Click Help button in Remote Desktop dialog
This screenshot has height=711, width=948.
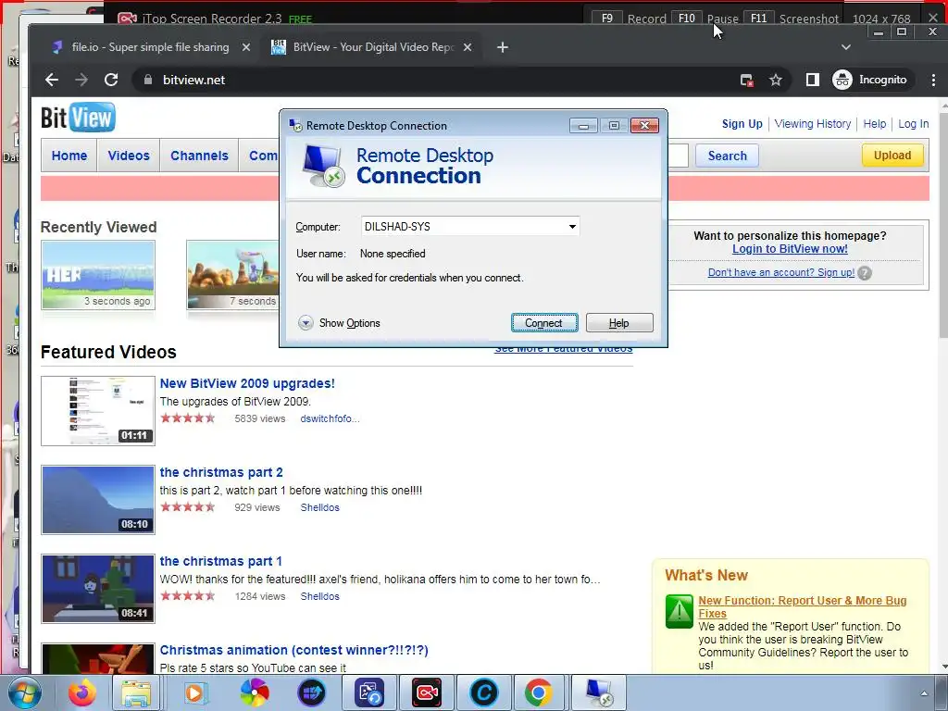click(x=619, y=323)
